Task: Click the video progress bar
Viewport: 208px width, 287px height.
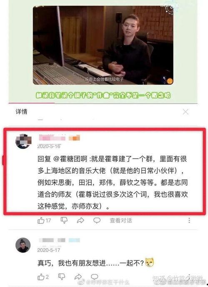Action: pyautogui.click(x=103, y=104)
